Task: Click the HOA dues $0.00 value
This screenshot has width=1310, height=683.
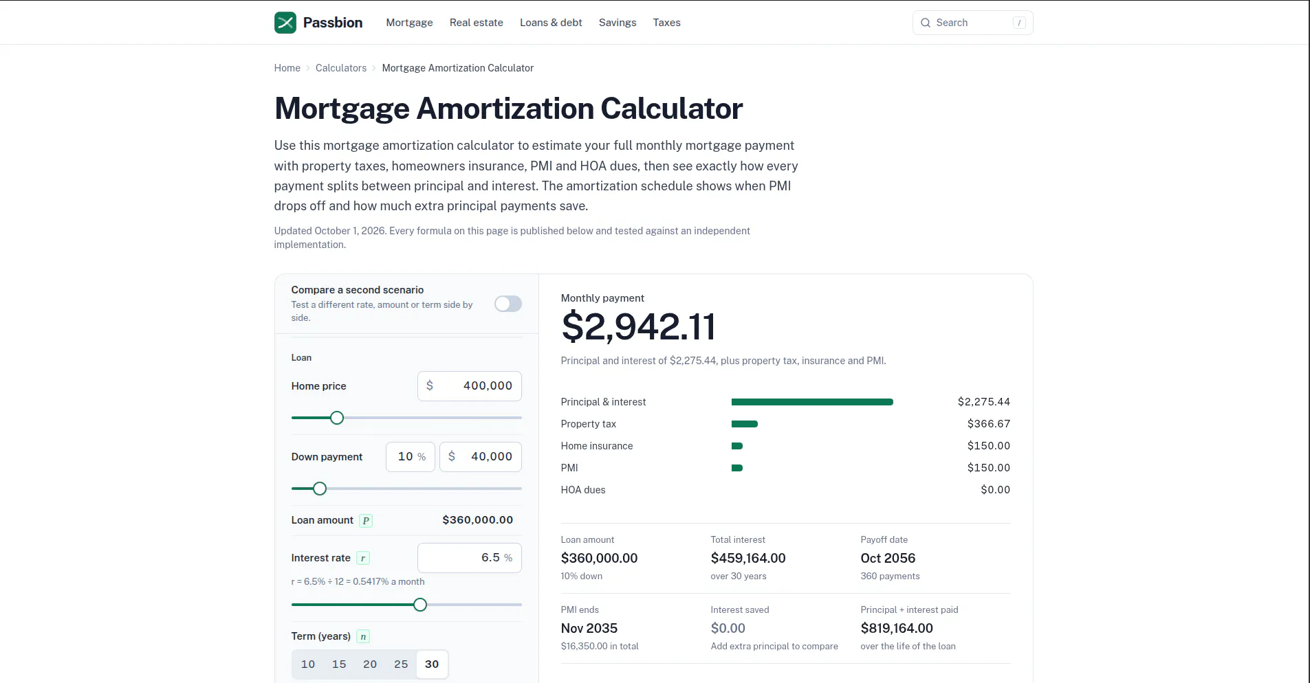Action: (996, 490)
